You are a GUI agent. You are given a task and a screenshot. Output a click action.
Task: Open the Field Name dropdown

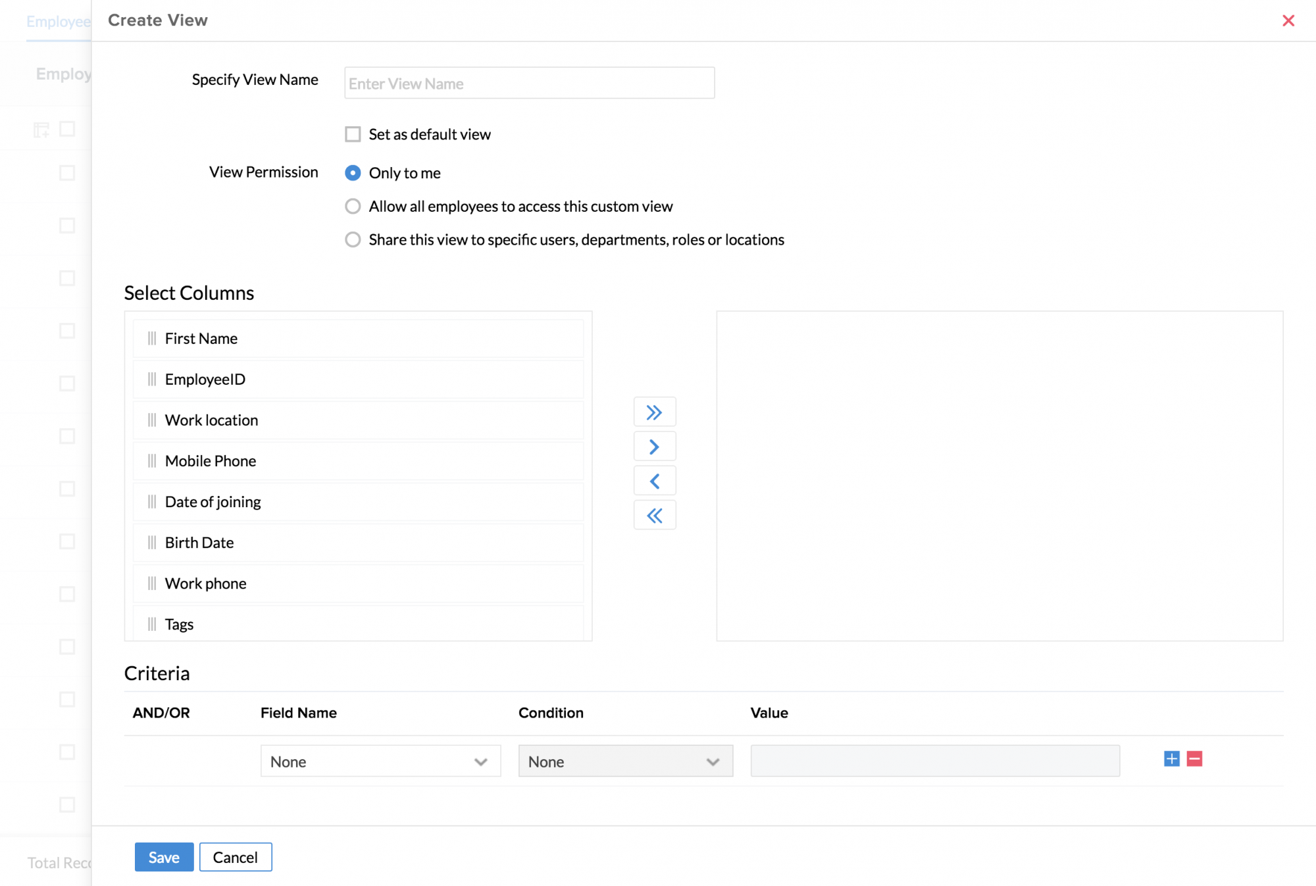coord(380,762)
